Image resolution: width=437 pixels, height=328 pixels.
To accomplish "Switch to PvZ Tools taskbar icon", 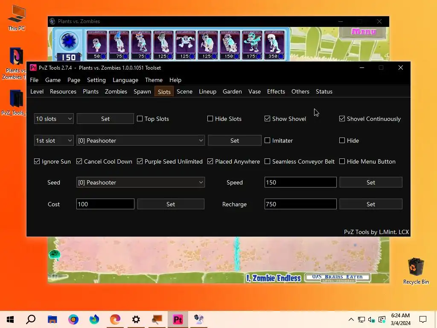I will point(178,319).
